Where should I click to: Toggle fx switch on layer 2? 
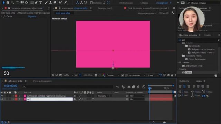click(83, 99)
